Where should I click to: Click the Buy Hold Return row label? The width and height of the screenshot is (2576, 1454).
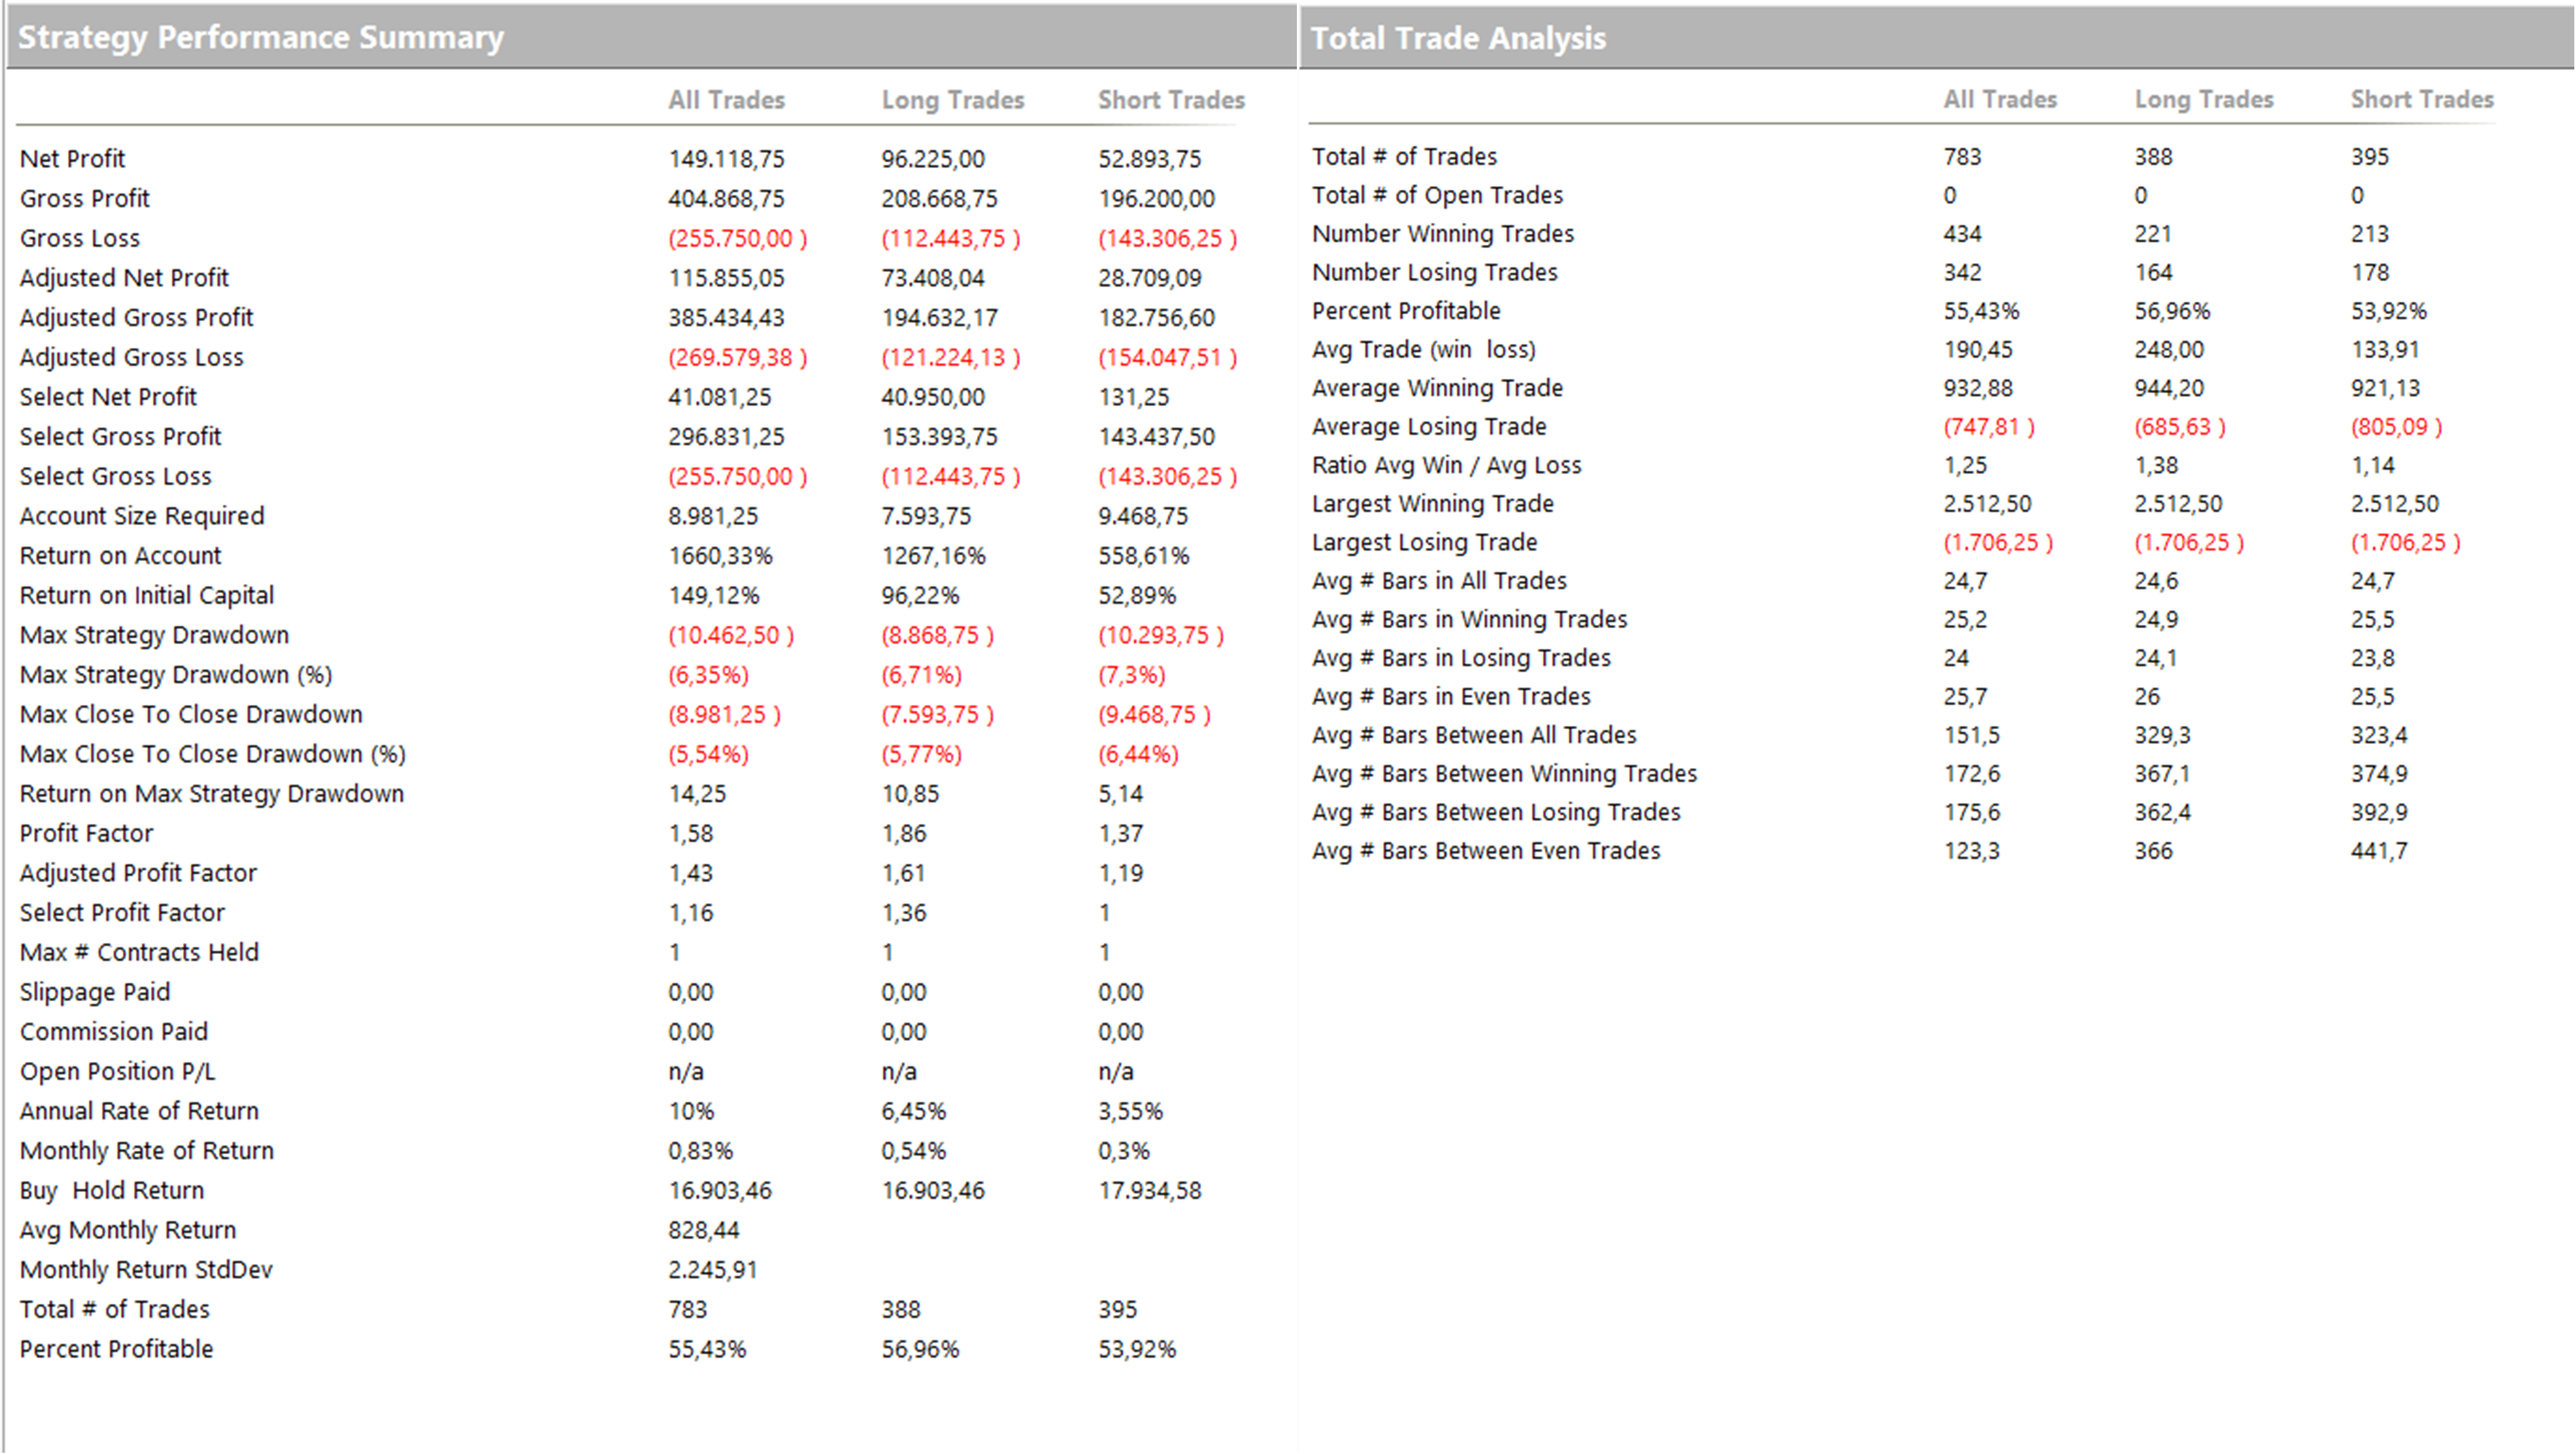pyautogui.click(x=112, y=1191)
